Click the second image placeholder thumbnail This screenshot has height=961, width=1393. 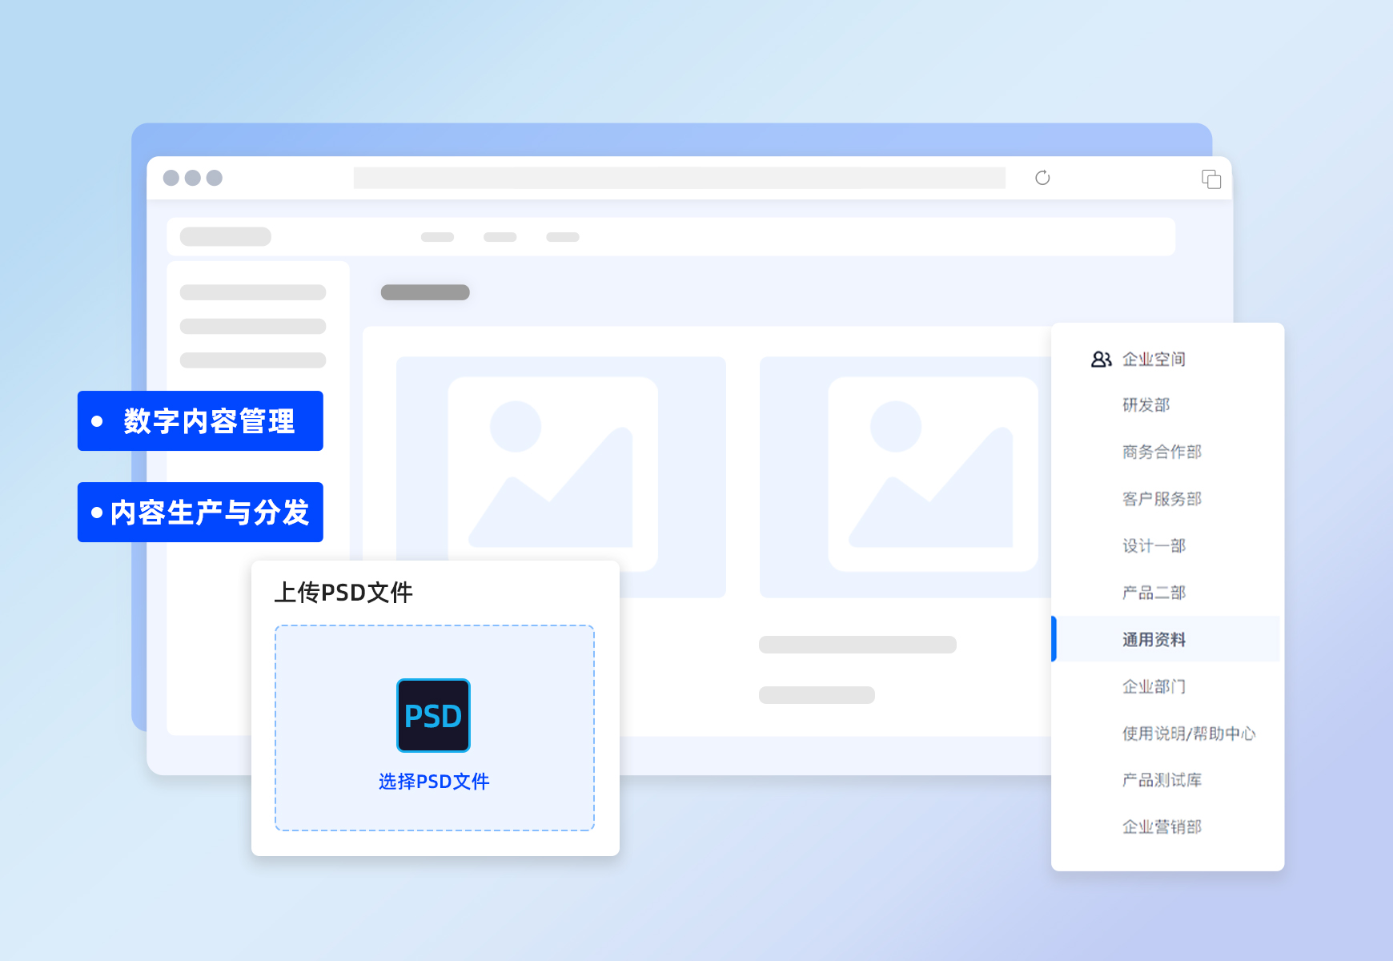933,474
